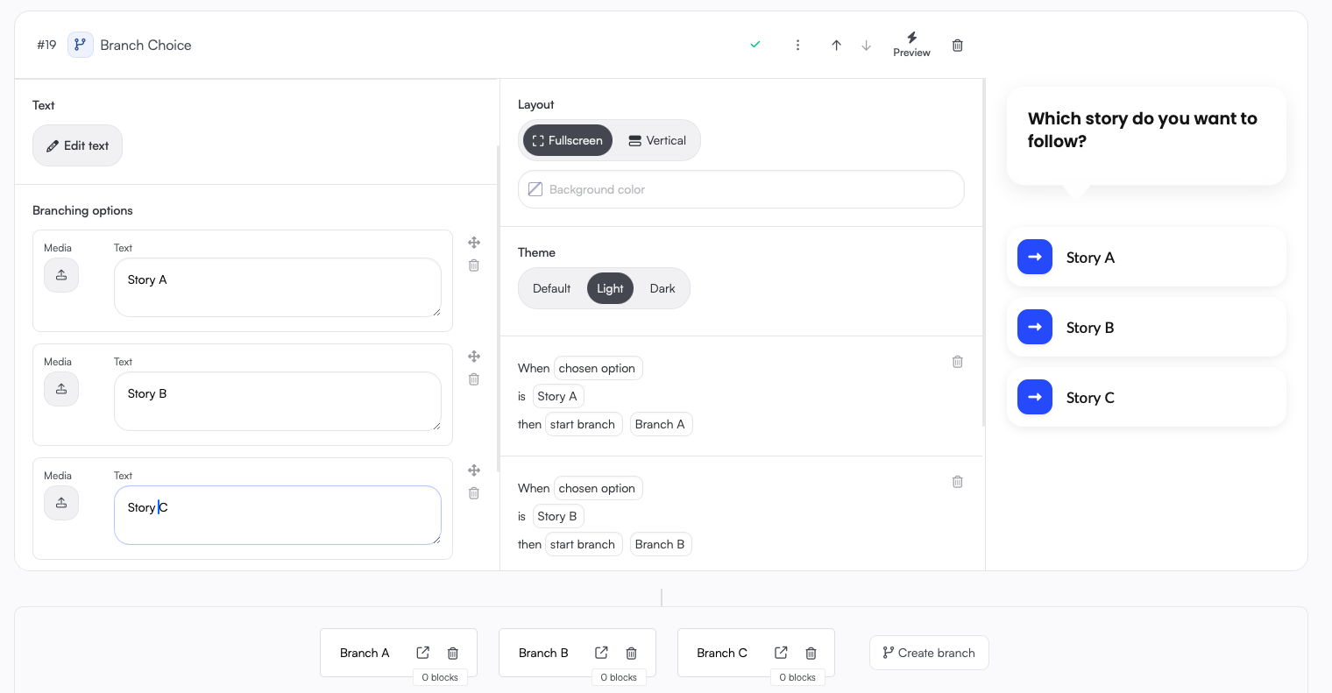This screenshot has height=693, width=1332.
Task: Select the Fullscreen layout tab
Action: (568, 140)
